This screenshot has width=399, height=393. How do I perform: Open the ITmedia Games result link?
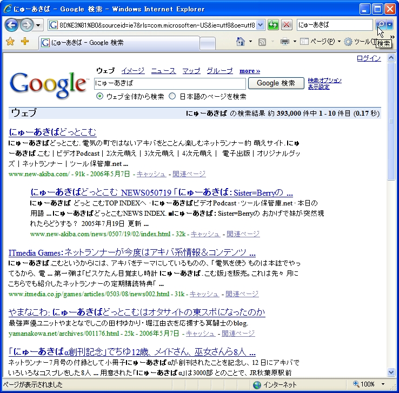coord(132,252)
